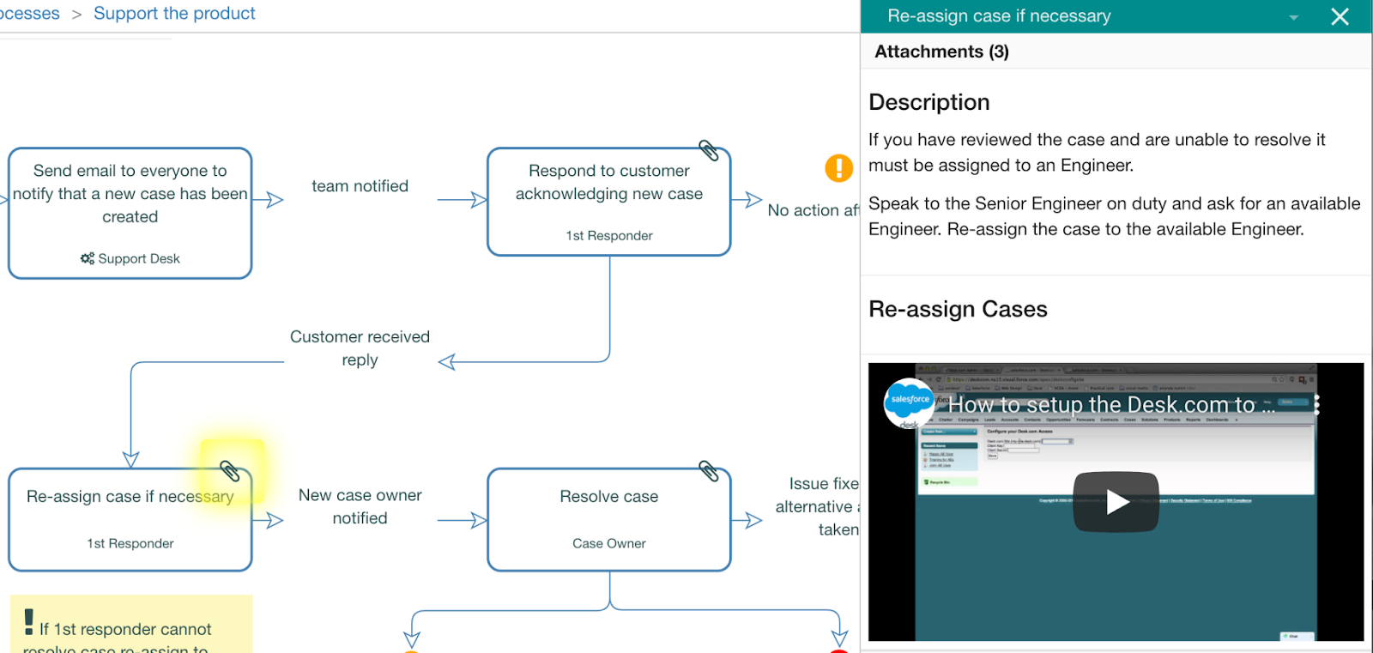Play the Desk.com setup video
The width and height of the screenshot is (1373, 653).
[x=1116, y=502]
